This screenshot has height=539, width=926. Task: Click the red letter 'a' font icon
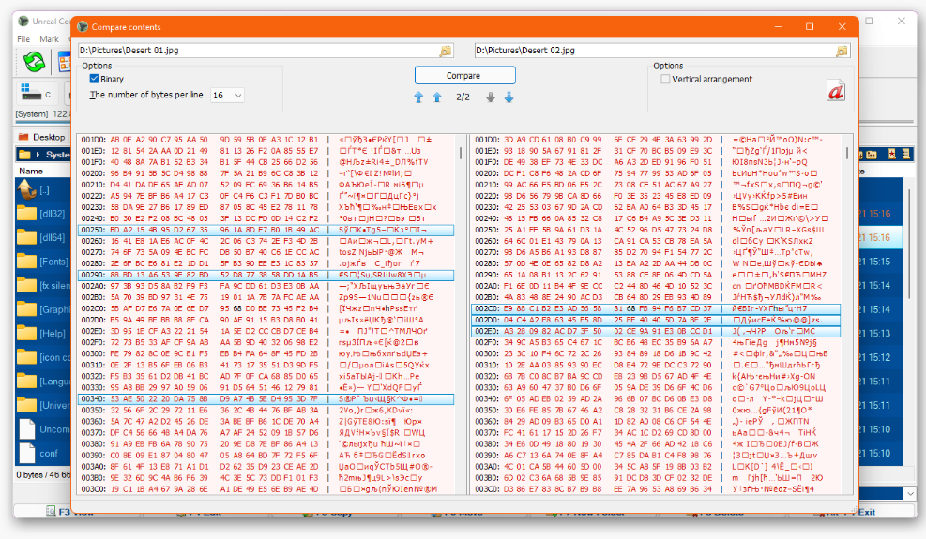[x=835, y=90]
